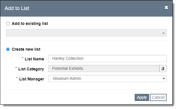Click the Apply button

(x=142, y=97)
